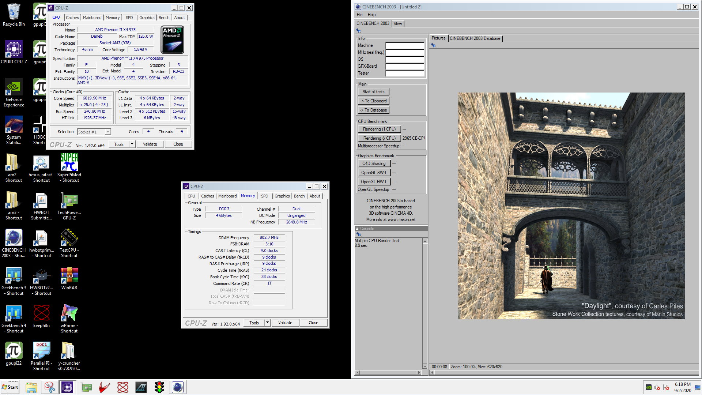Screen dimensions: 702x395
Task: Open the Help menu in CINEBENCH
Action: coord(371,15)
